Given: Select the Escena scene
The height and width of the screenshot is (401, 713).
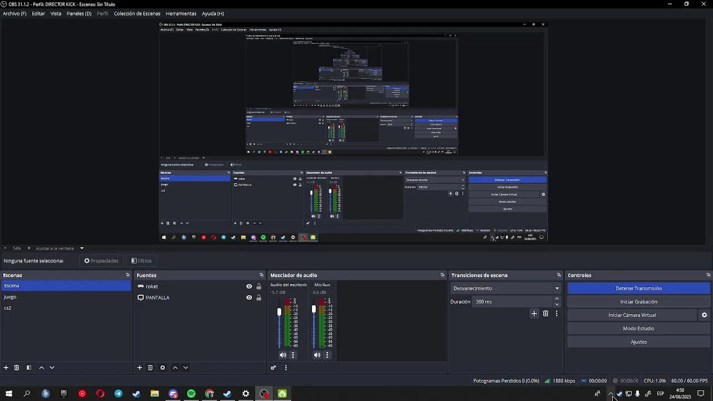Looking at the screenshot, I should coord(66,286).
